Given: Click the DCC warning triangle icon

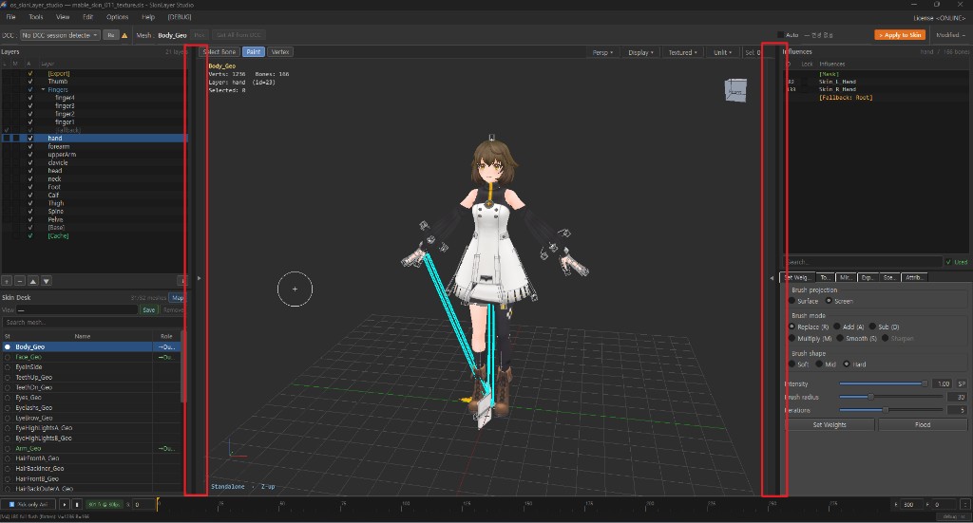Looking at the screenshot, I should point(124,35).
